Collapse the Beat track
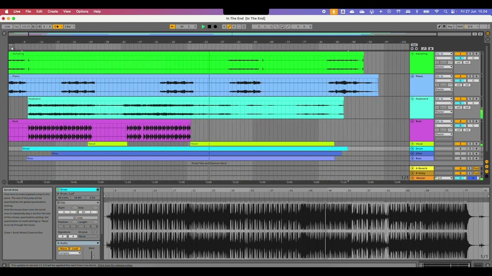Viewport: 492px width, 276px height. [412, 121]
